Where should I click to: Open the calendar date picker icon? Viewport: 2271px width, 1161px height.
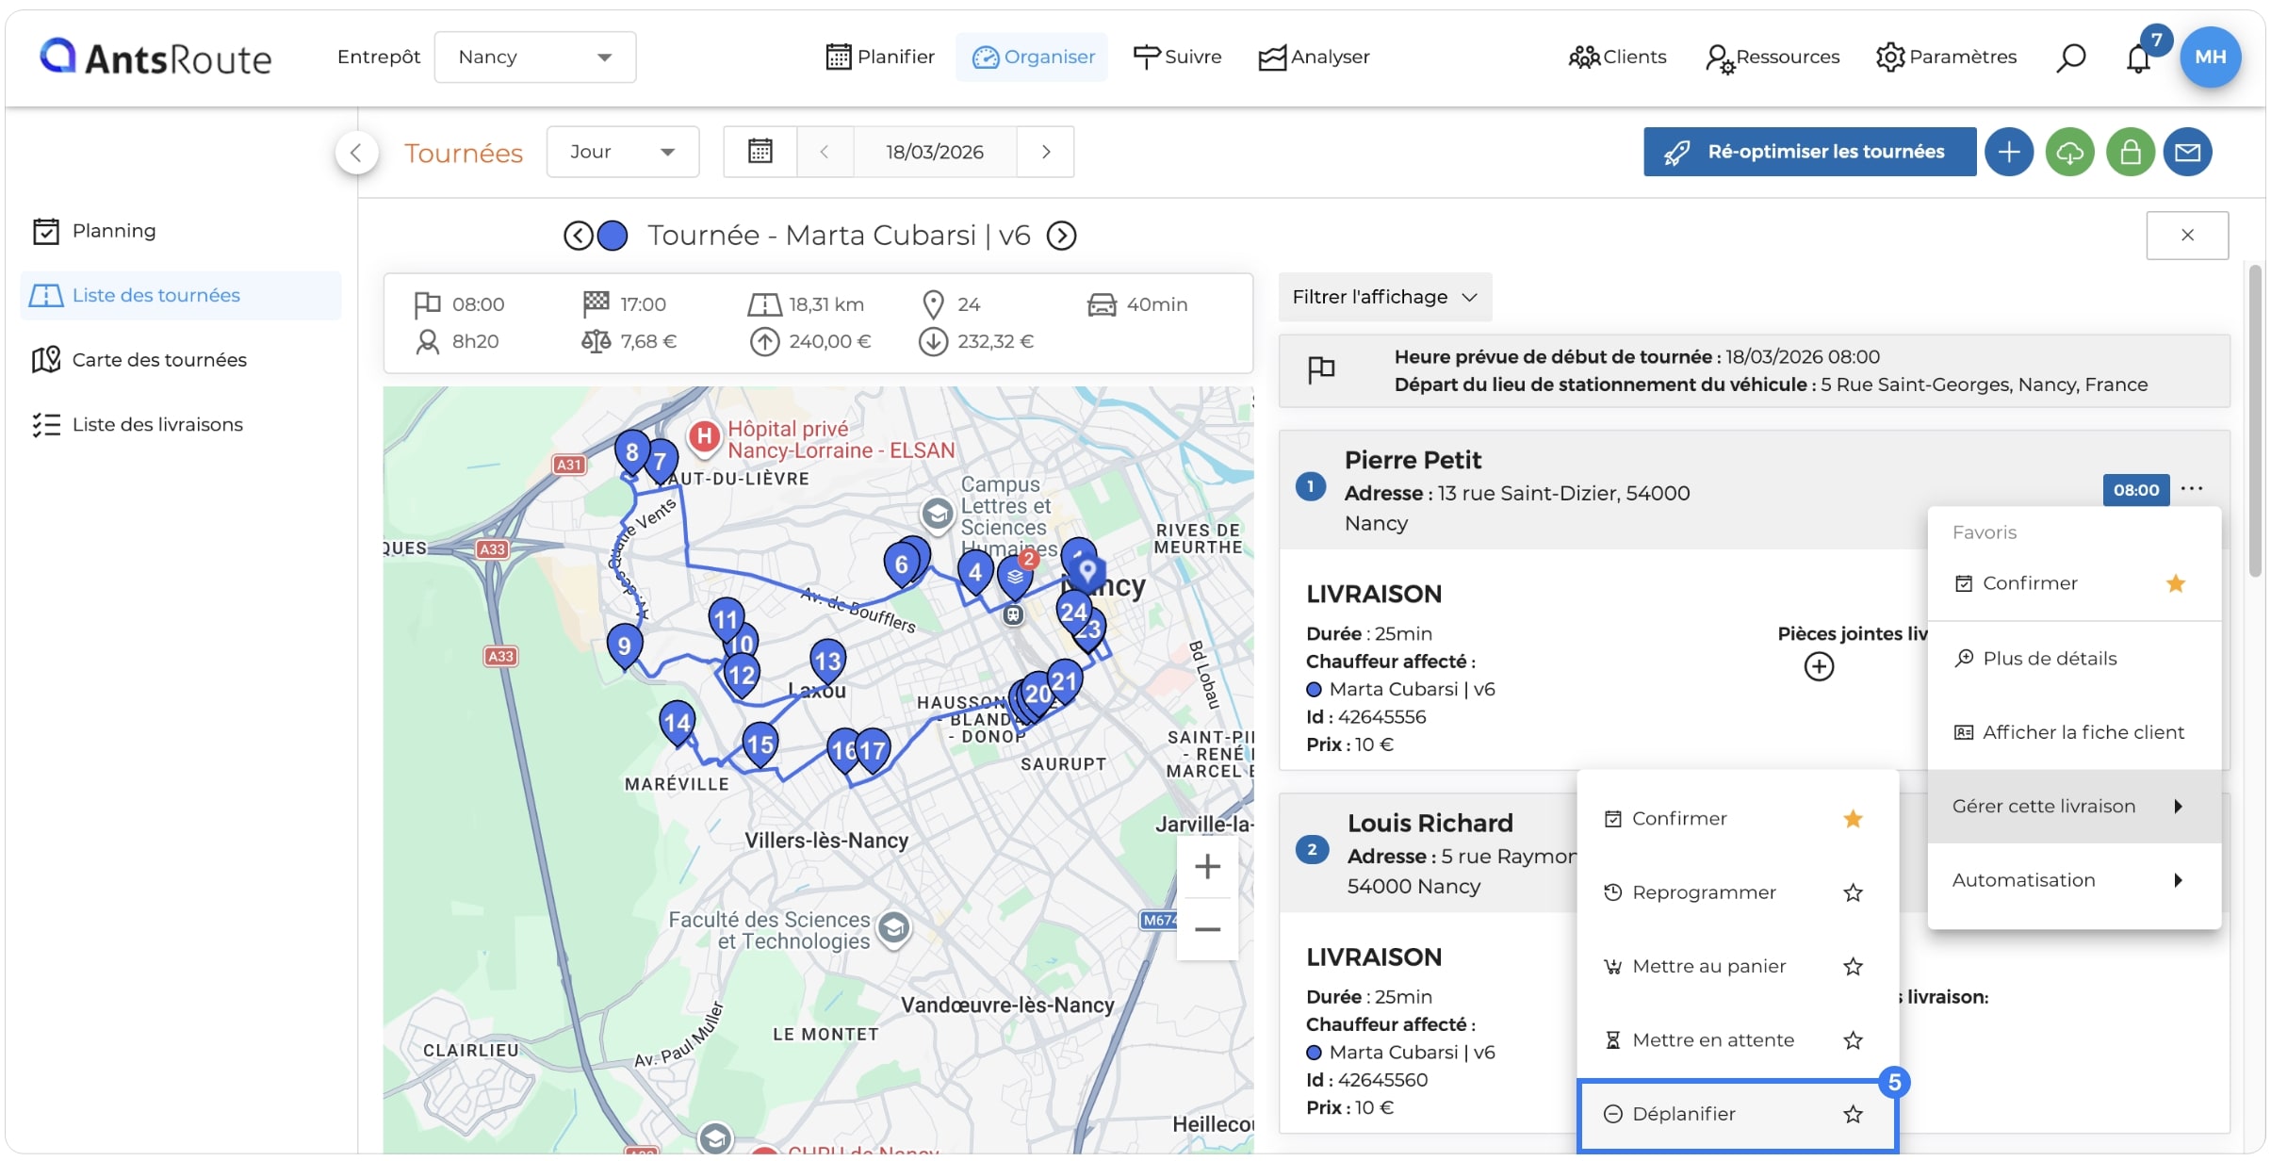[760, 152]
